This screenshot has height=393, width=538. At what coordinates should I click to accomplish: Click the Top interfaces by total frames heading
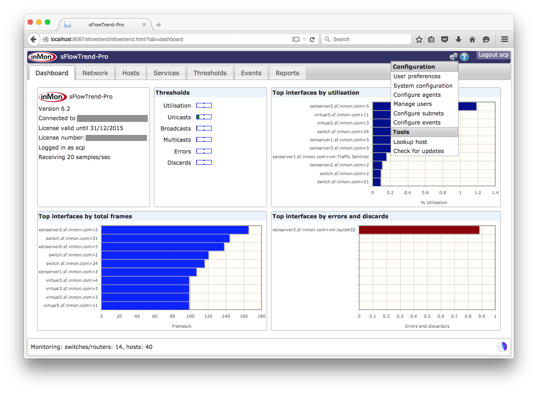coord(85,216)
